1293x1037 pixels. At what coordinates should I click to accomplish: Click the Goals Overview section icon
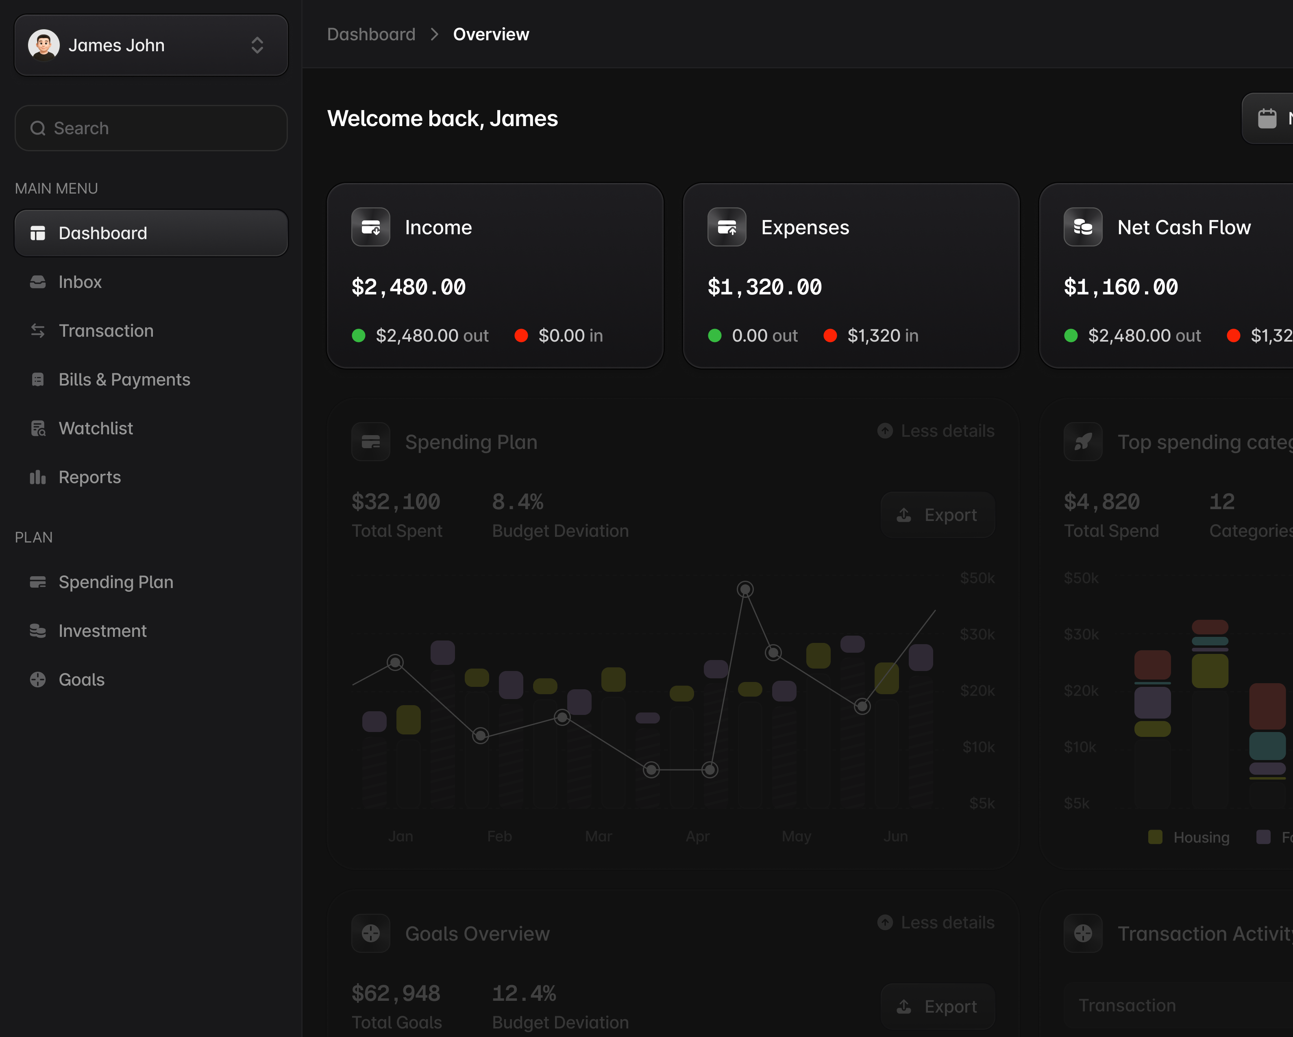[x=371, y=933]
